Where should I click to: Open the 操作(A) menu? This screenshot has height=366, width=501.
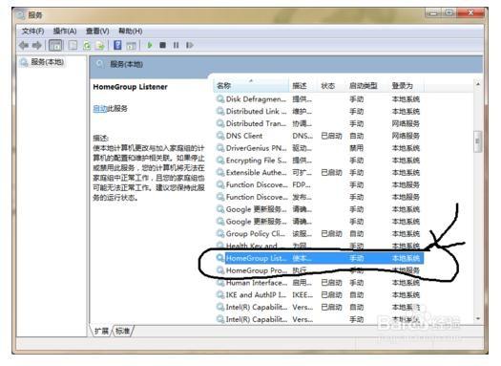[x=65, y=31]
